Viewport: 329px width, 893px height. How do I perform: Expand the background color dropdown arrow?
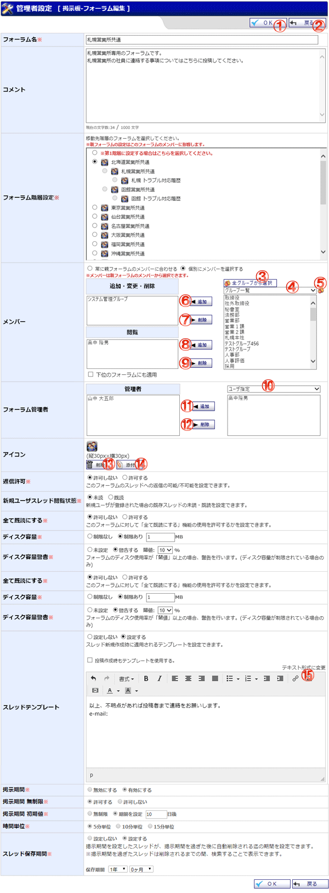coord(136,691)
